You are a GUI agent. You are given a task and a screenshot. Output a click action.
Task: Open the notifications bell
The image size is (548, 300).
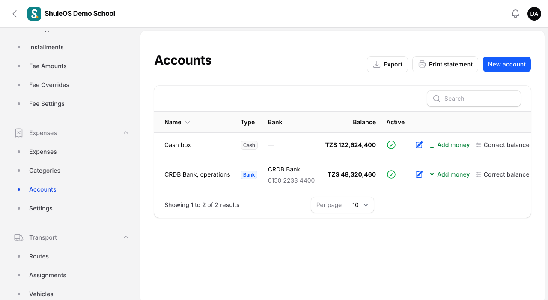515,14
